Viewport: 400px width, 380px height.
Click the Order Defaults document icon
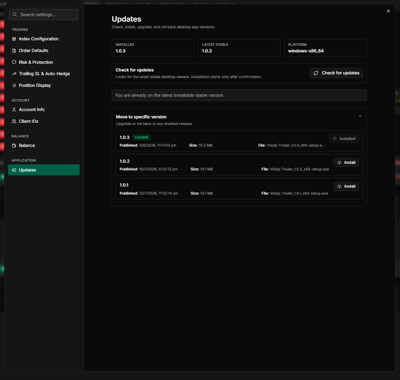point(14,51)
